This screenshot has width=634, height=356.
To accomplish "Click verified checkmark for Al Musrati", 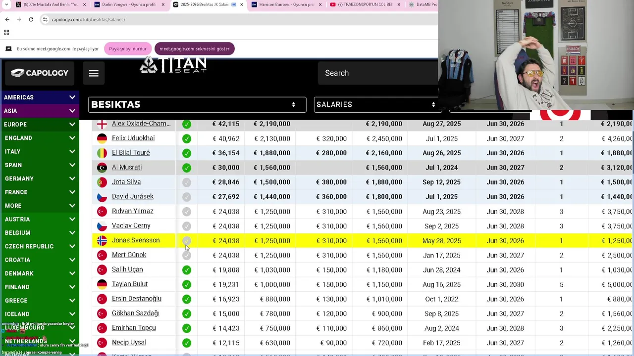I will click(187, 168).
